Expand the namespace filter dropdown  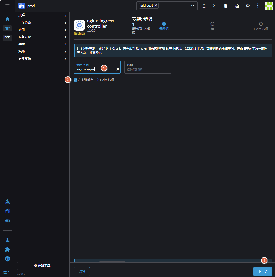192,6
